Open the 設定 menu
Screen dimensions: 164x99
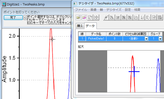128,10
